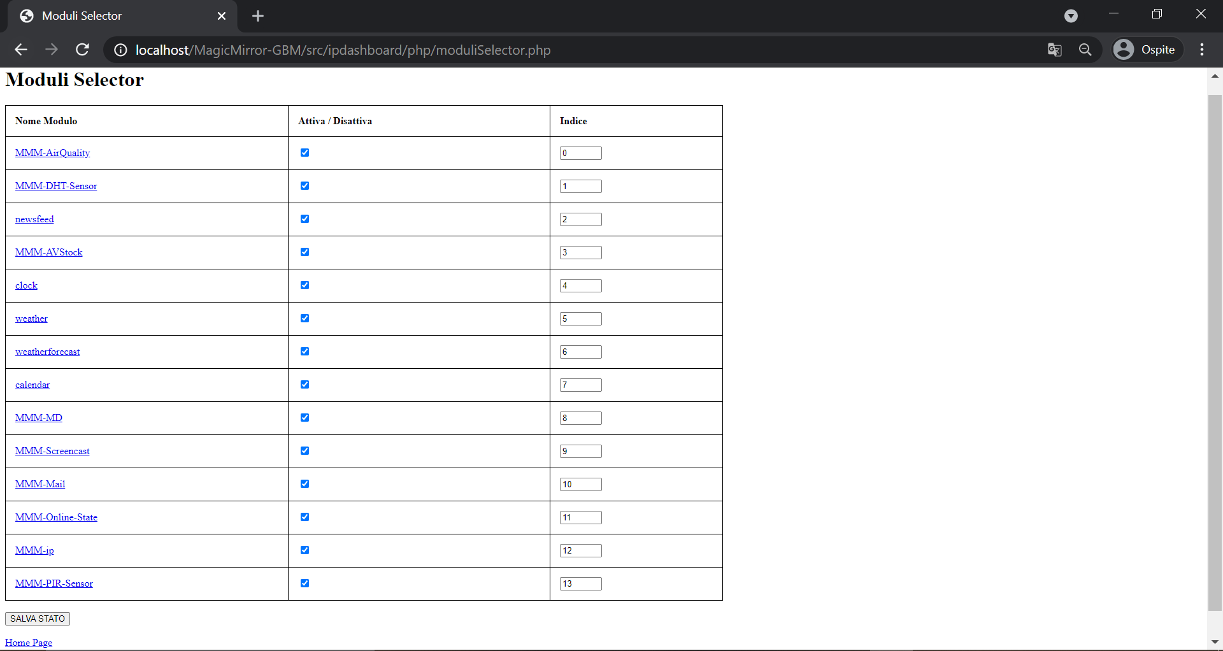
Task: Open the weather module link
Action: pyautogui.click(x=31, y=318)
